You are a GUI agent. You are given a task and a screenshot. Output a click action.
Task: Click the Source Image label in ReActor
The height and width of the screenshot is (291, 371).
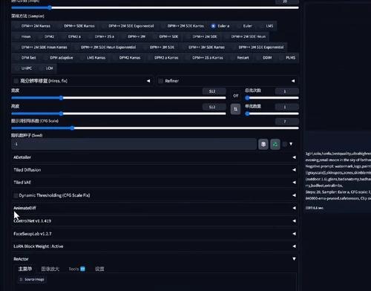32,279
